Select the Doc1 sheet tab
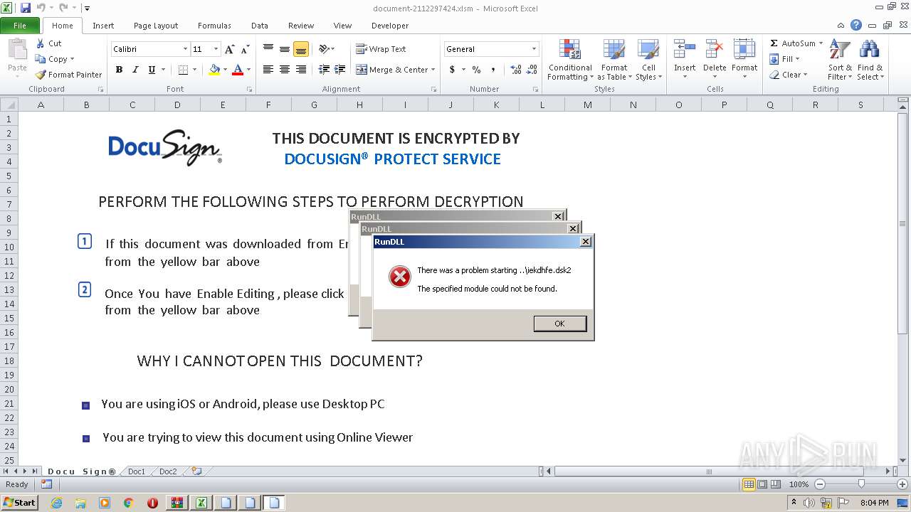 pyautogui.click(x=137, y=471)
